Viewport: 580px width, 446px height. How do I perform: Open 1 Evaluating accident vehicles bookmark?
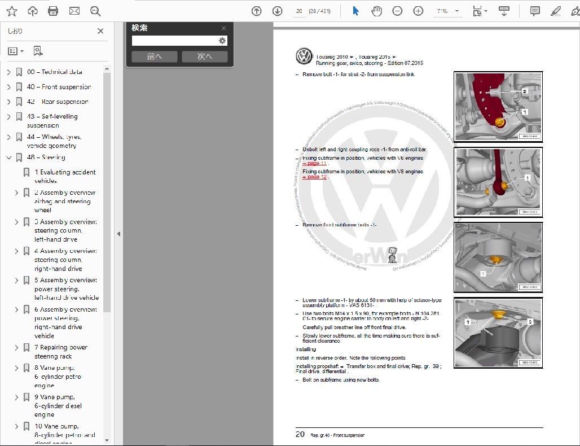point(65,177)
